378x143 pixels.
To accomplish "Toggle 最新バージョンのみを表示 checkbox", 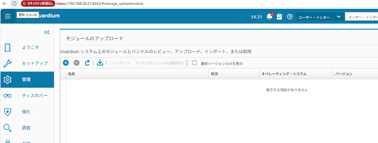I will click(195, 63).
